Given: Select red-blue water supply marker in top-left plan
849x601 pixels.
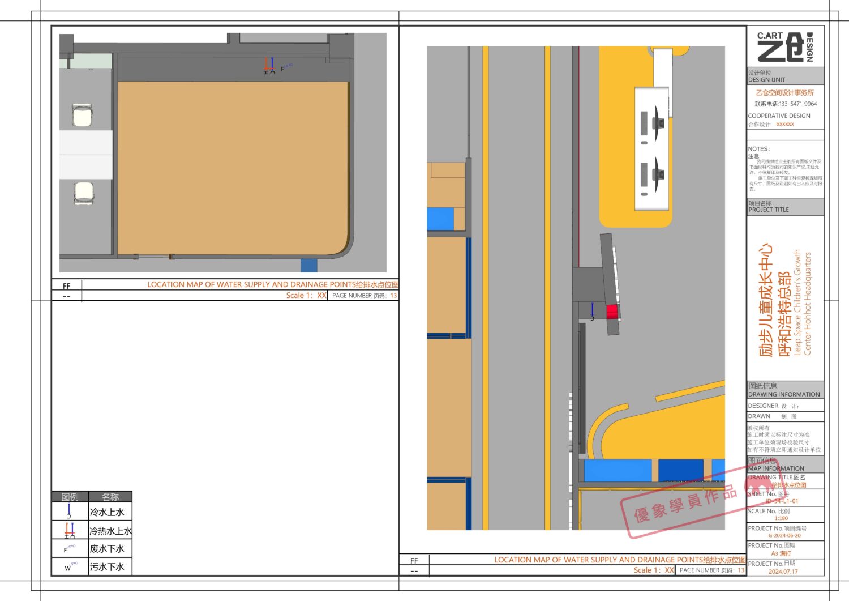Looking at the screenshot, I should tap(269, 65).
